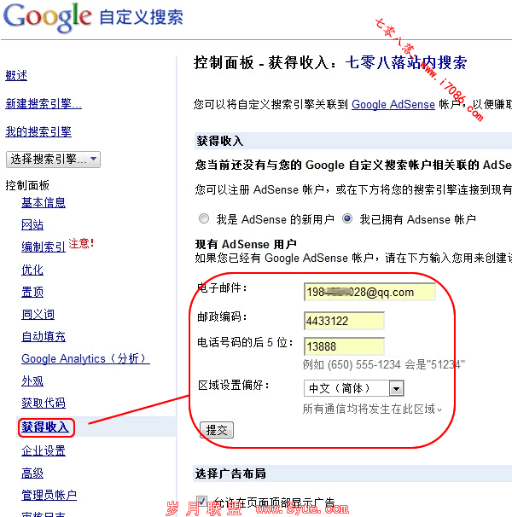Expand the 区域设置偏好 language dropdown

353,388
